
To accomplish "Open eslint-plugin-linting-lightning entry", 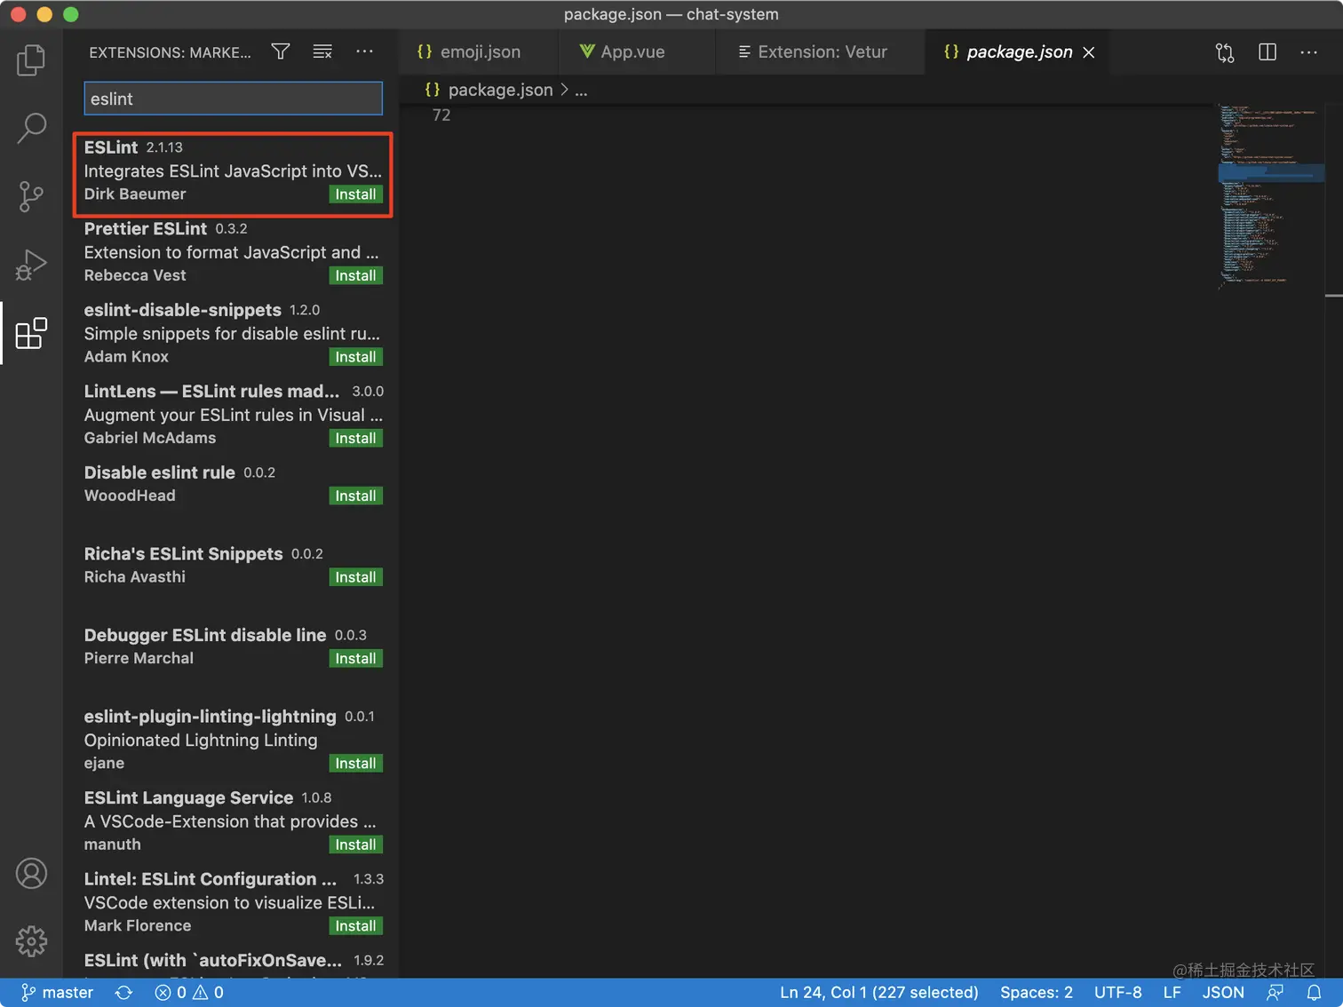I will [233, 740].
